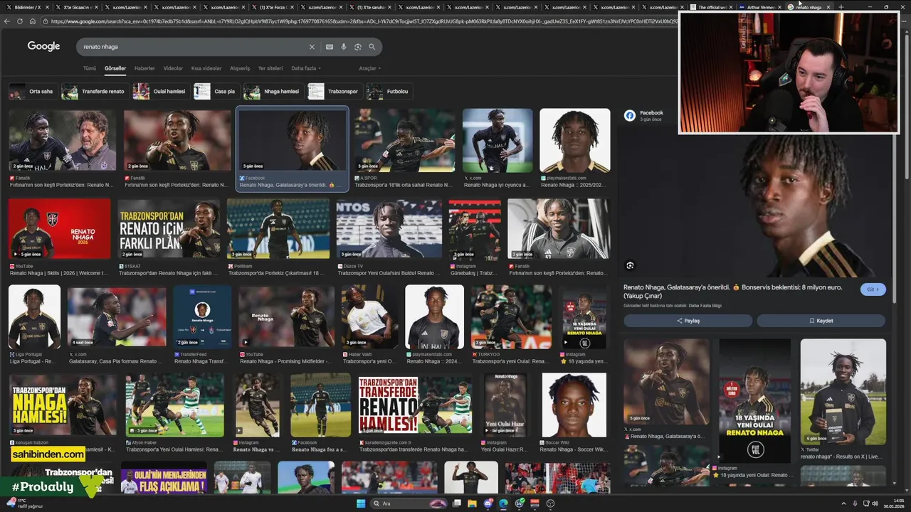Image resolution: width=911 pixels, height=512 pixels.
Task: Close the 'renato nhaga' browser tab
Action: click(828, 7)
